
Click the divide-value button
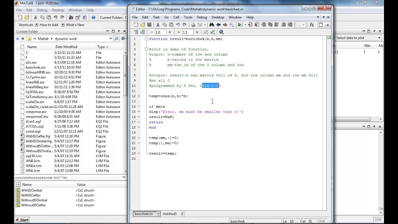click(x=179, y=32)
